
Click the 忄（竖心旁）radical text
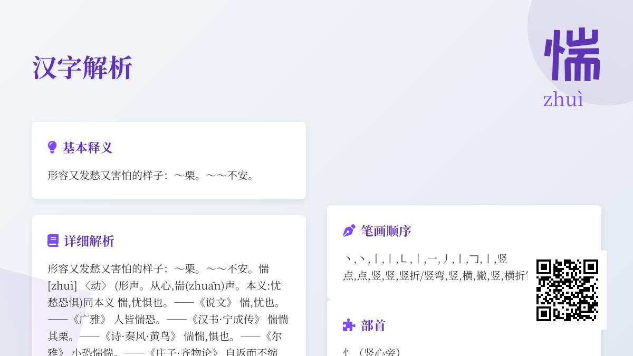[375, 352]
